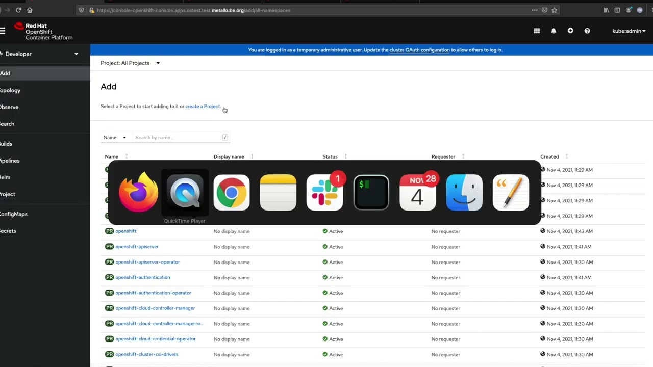Click the browser home button
The height and width of the screenshot is (367, 653).
click(x=30, y=10)
